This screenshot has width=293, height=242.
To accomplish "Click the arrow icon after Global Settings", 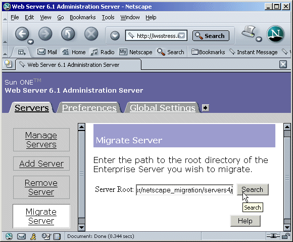I will (206, 108).
